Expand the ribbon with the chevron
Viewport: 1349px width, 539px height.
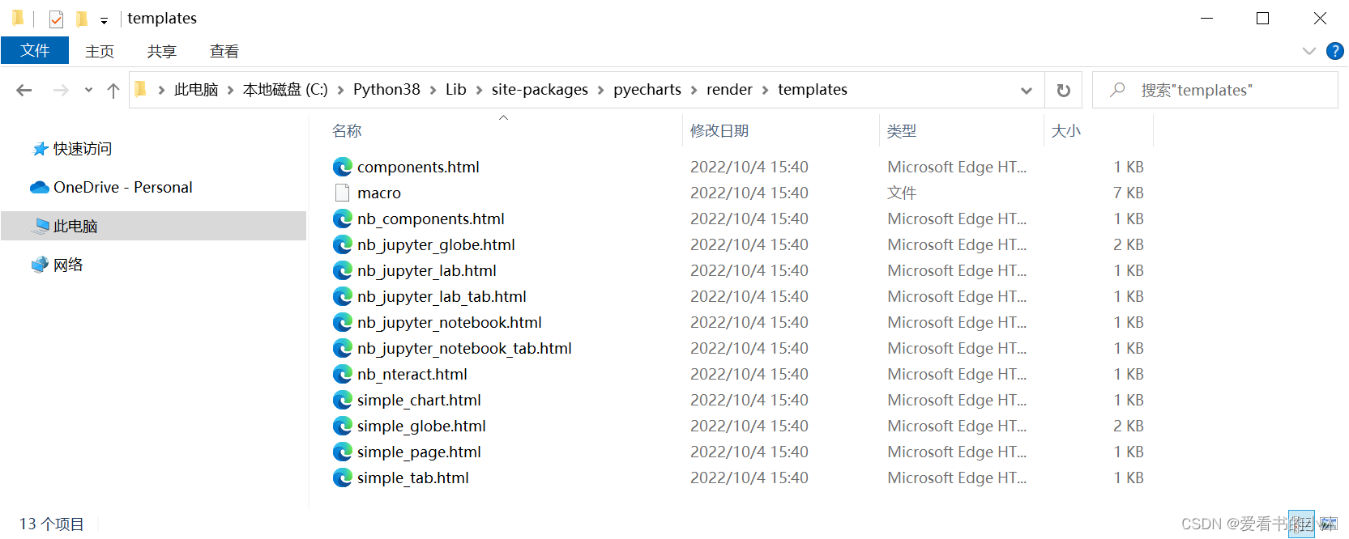click(x=1308, y=51)
